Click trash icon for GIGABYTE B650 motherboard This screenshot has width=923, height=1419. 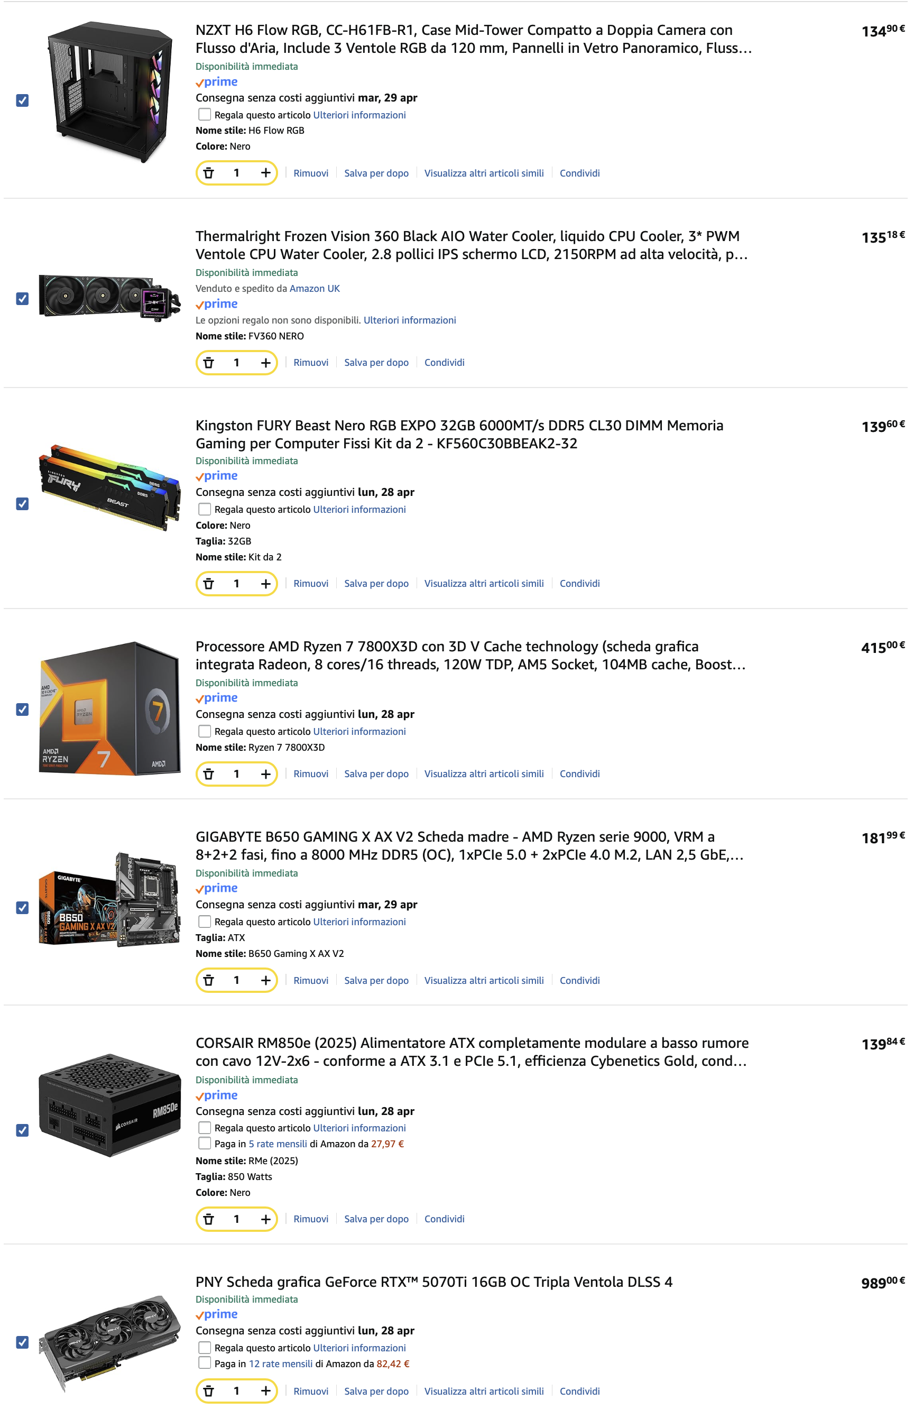click(x=209, y=980)
